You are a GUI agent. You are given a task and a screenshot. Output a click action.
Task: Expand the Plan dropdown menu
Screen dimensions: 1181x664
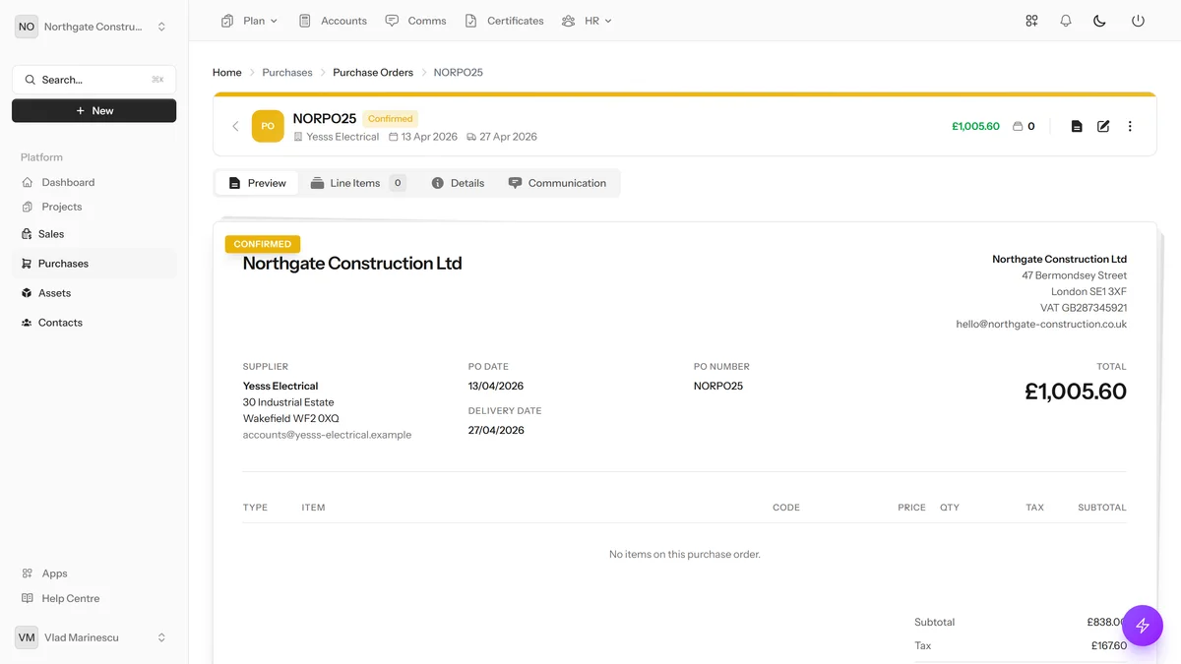click(x=250, y=21)
